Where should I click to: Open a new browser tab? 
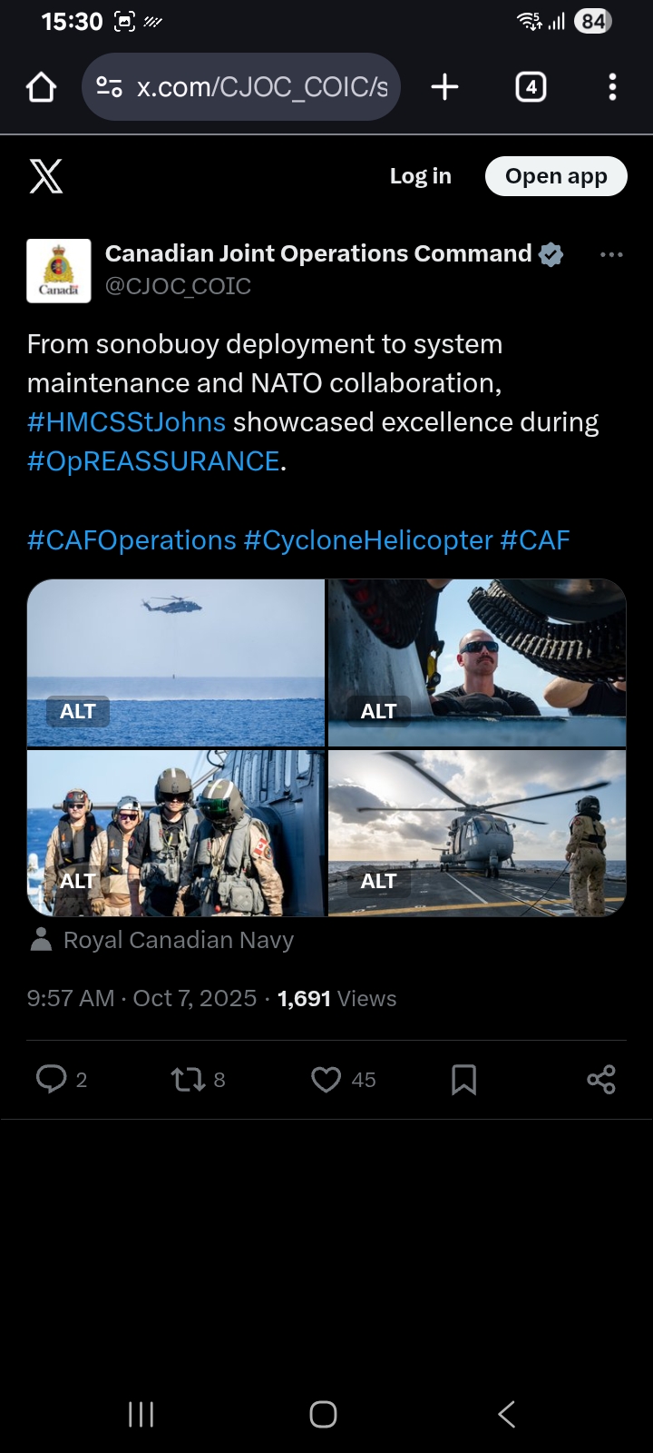(444, 87)
